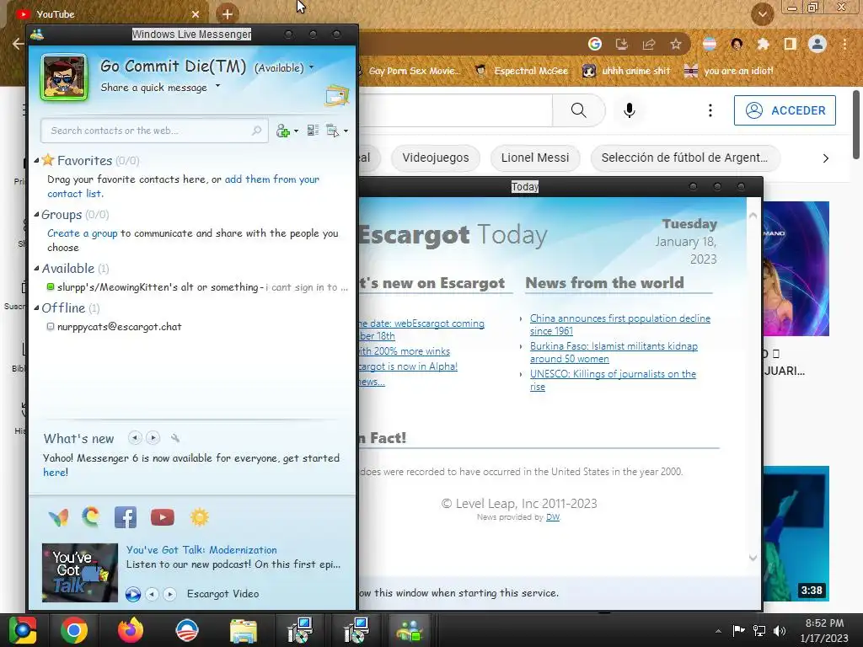The width and height of the screenshot is (863, 647).
Task: Click add them from your contact list link
Action: [183, 186]
